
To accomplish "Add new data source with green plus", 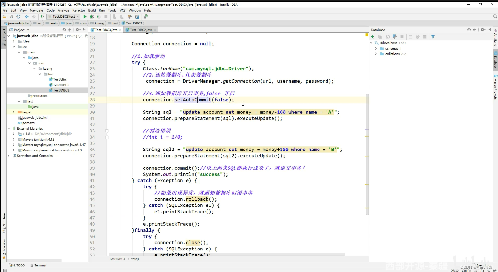I will [x=373, y=37].
